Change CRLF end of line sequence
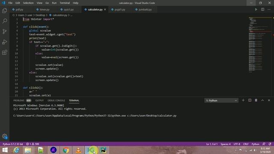 point(246,144)
